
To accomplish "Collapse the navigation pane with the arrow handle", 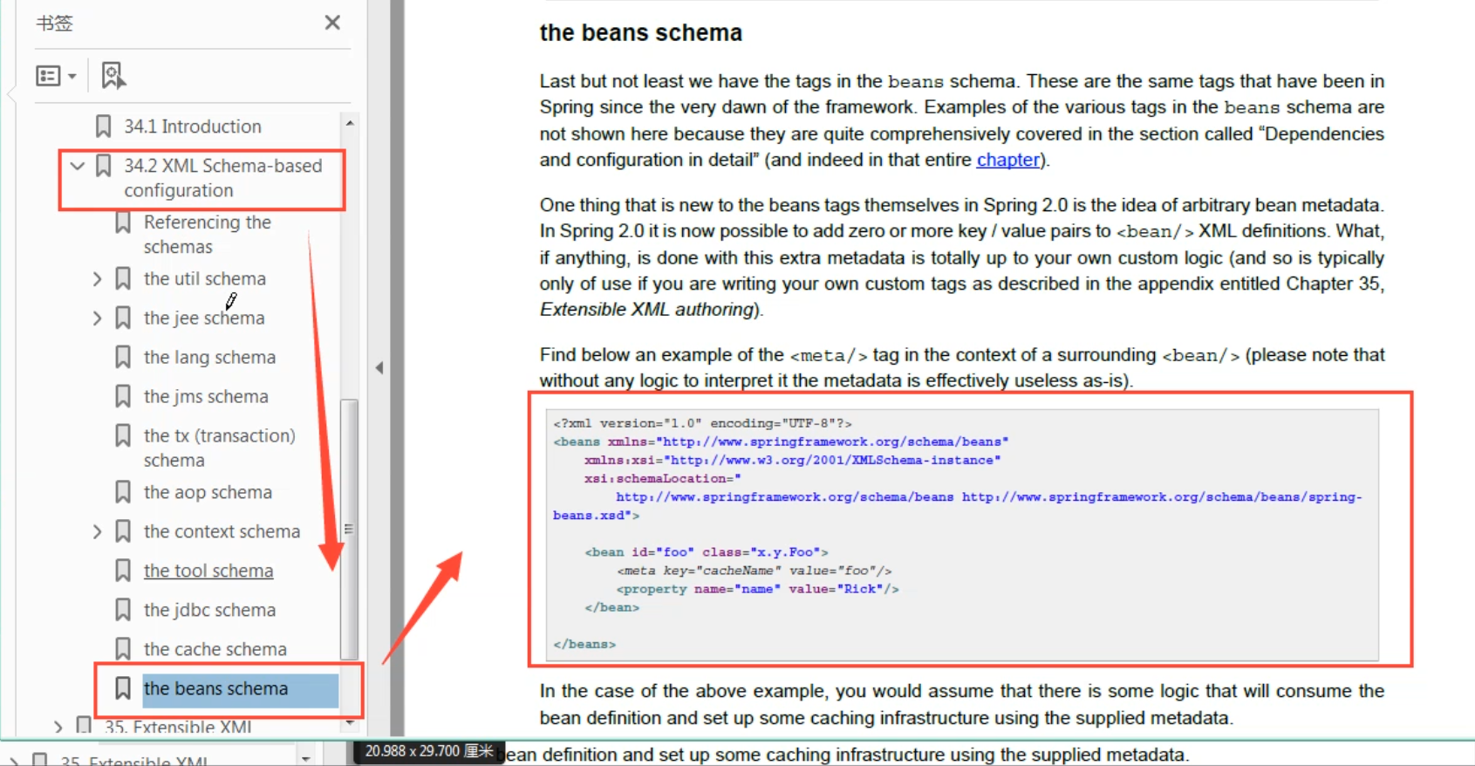I will 379,368.
